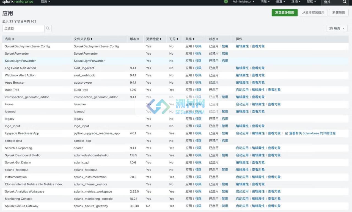The image size is (352, 212).
Task: Click the Monitoring Console app name
Action: click(19, 199)
